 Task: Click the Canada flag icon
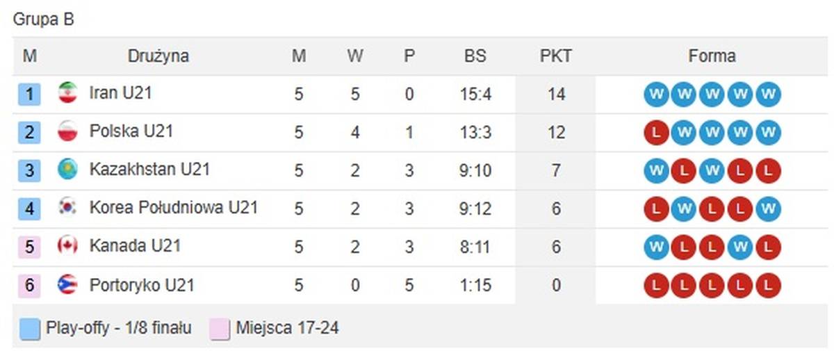67,246
